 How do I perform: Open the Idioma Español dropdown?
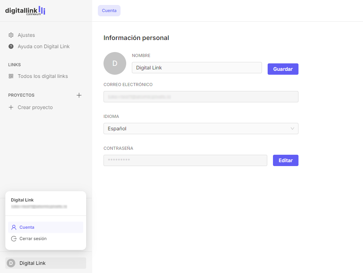(x=201, y=129)
